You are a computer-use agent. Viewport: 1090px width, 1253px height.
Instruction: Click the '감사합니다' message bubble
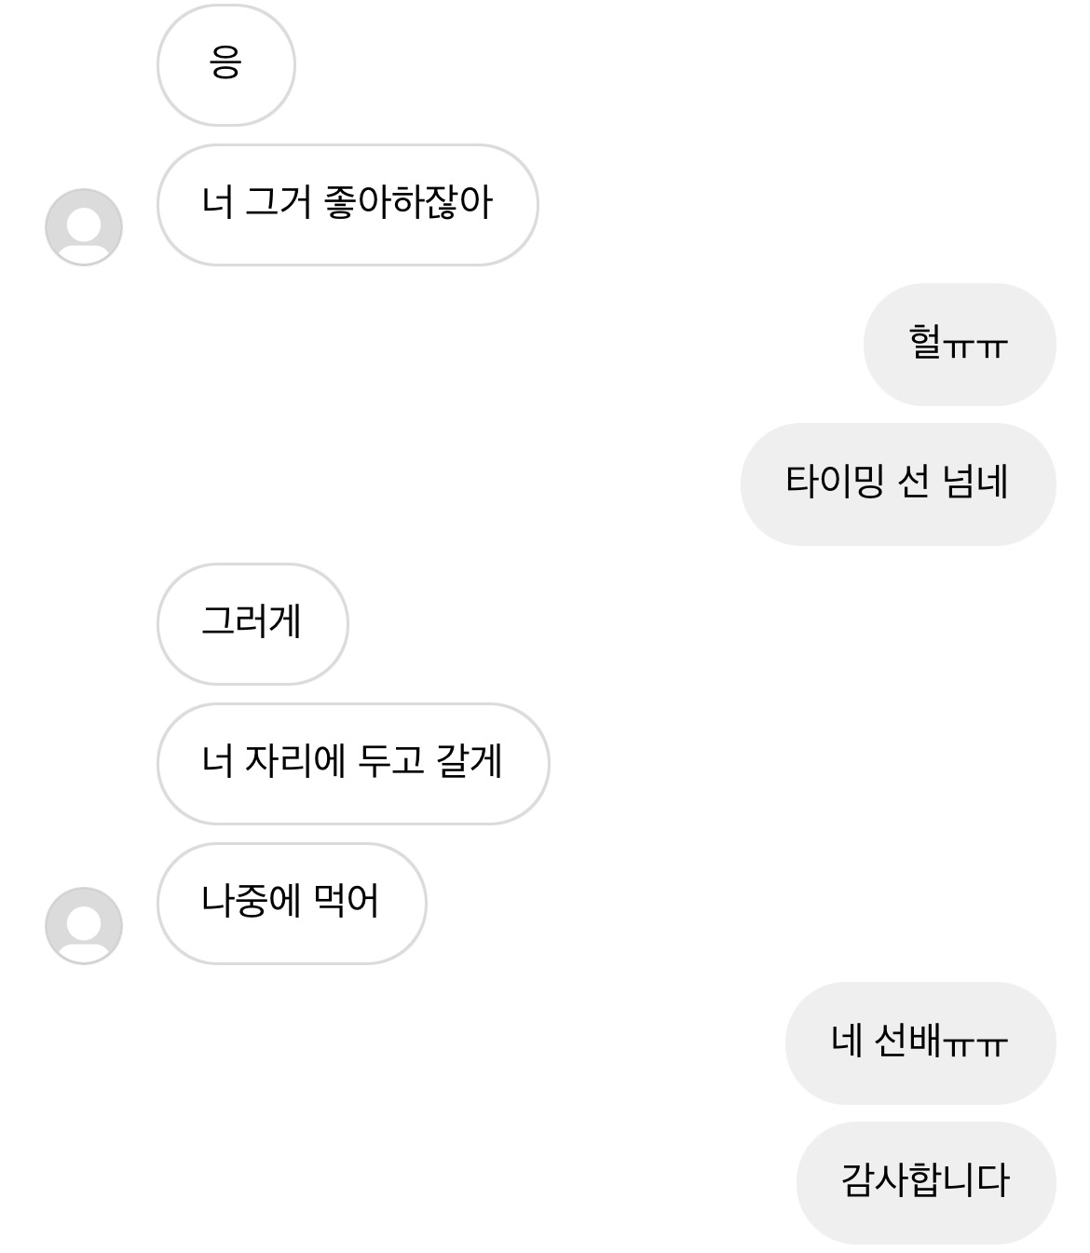[x=925, y=1183]
